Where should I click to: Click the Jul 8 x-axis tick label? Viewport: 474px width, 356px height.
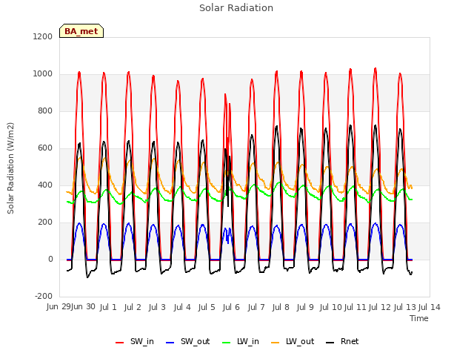point(281,307)
